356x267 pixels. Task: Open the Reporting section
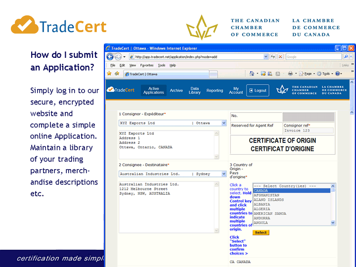click(215, 90)
